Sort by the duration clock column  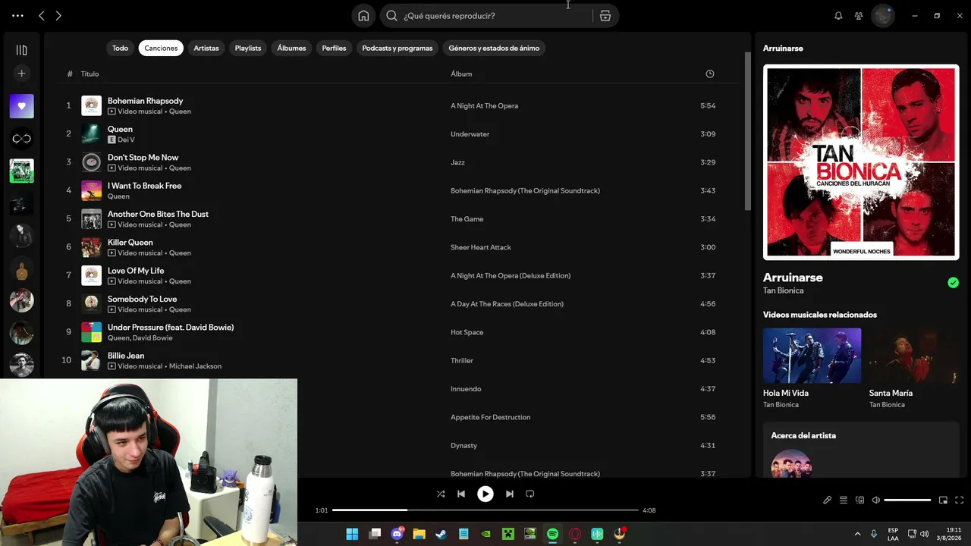pyautogui.click(x=710, y=74)
